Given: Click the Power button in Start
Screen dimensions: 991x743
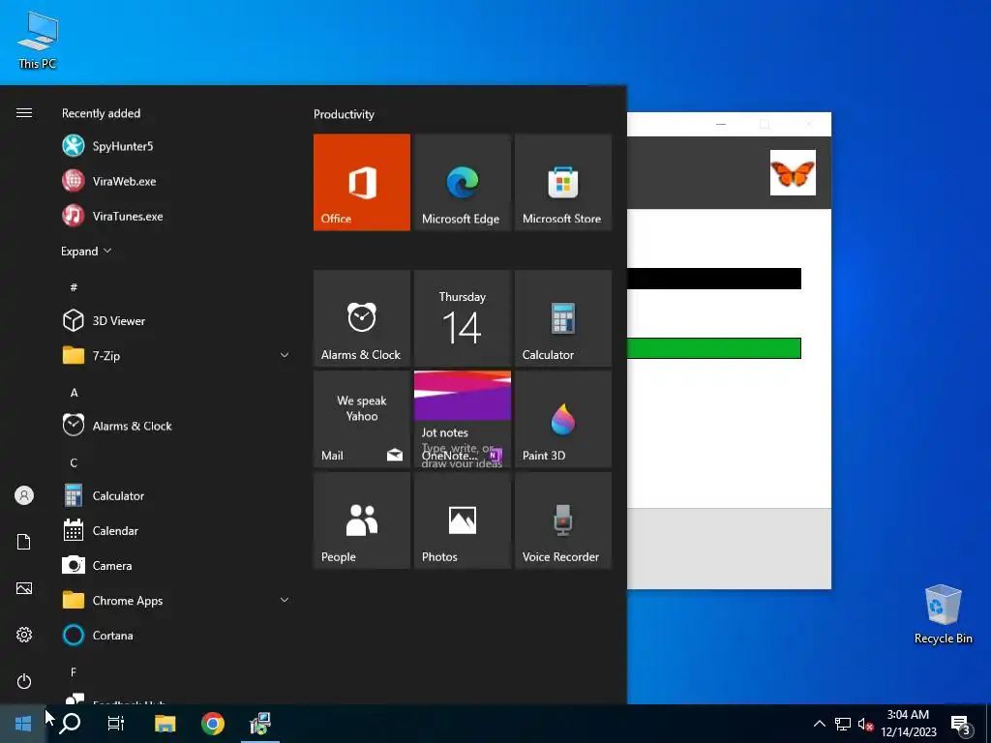Looking at the screenshot, I should [x=24, y=681].
